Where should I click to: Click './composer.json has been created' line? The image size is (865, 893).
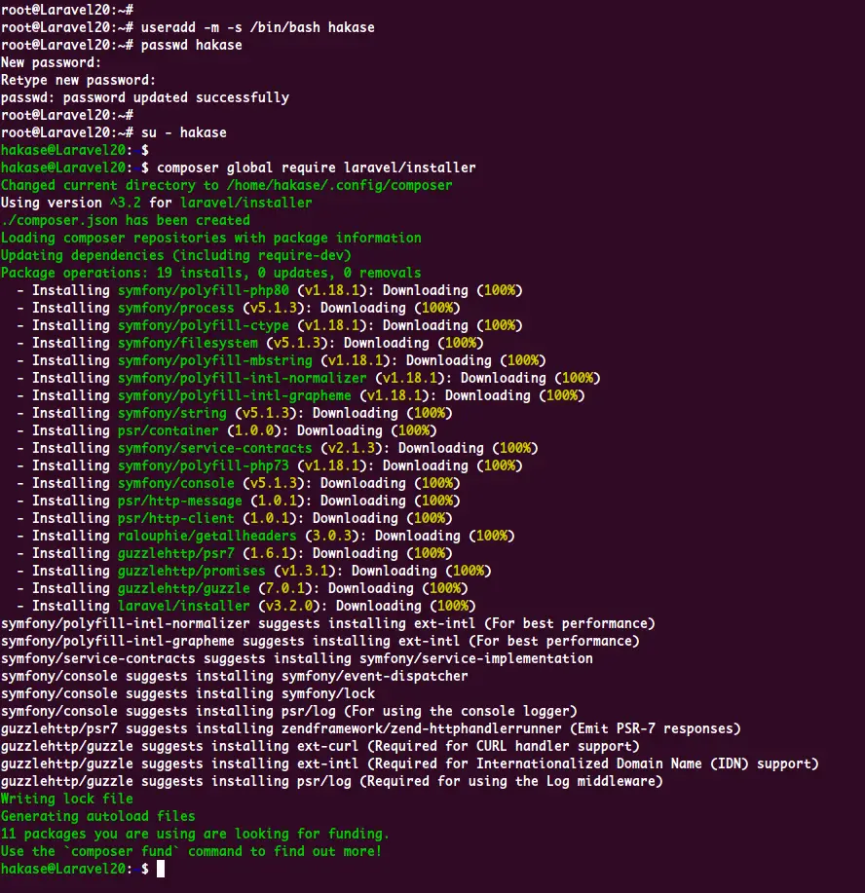(126, 220)
